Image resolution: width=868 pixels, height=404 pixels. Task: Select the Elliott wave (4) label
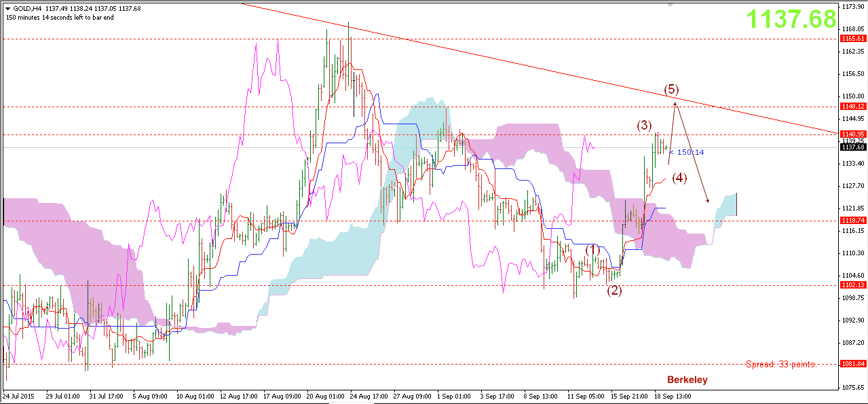click(x=679, y=178)
